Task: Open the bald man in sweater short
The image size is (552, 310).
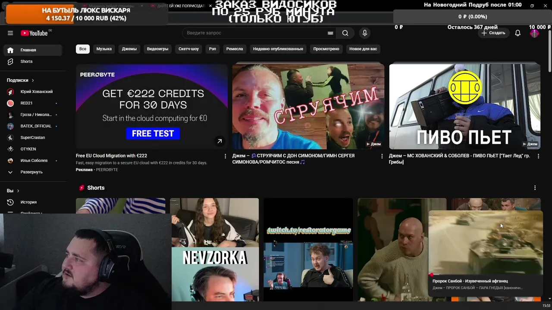Action: 392,250
